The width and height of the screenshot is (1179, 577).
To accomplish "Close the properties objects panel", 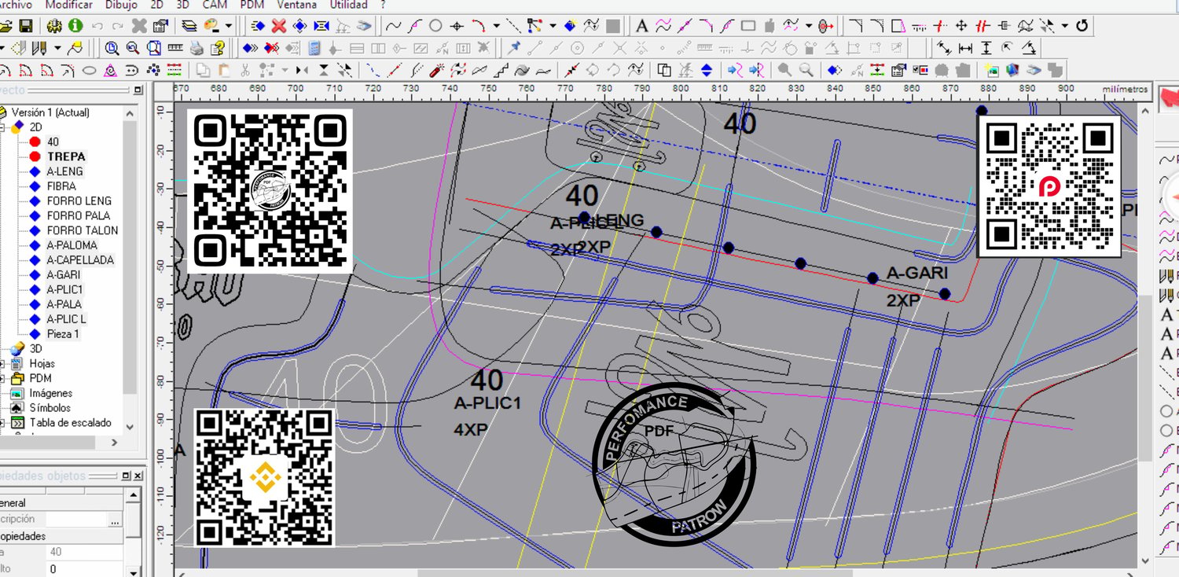I will (x=138, y=476).
